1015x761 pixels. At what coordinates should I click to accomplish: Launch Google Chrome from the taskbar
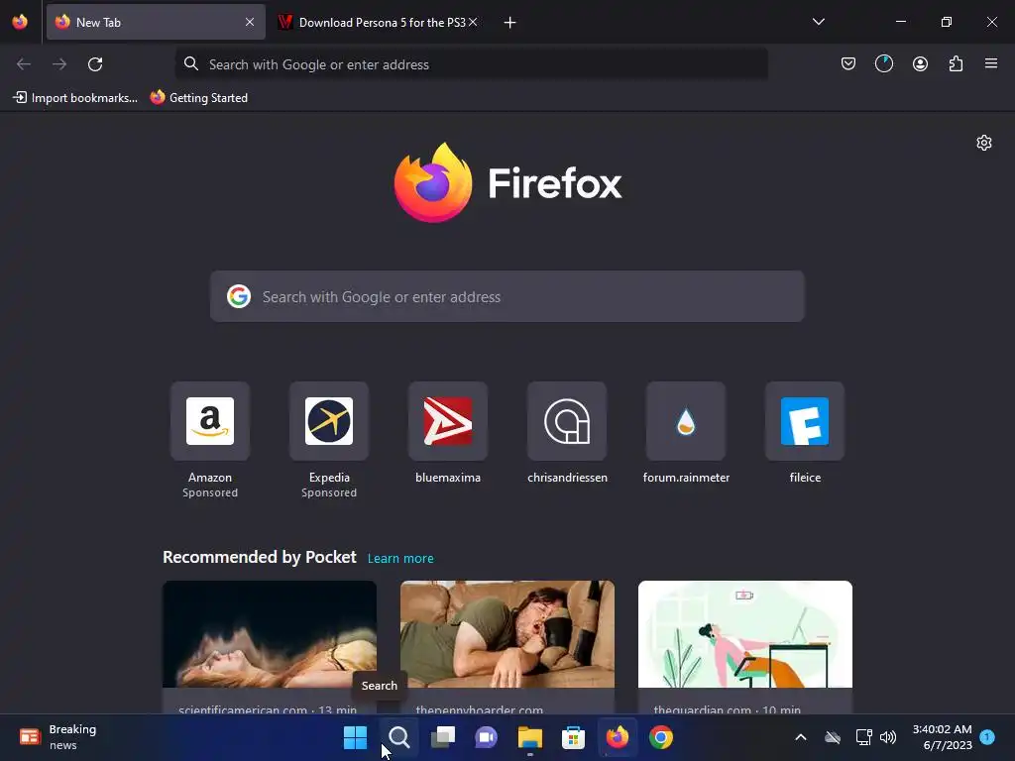coord(661,737)
